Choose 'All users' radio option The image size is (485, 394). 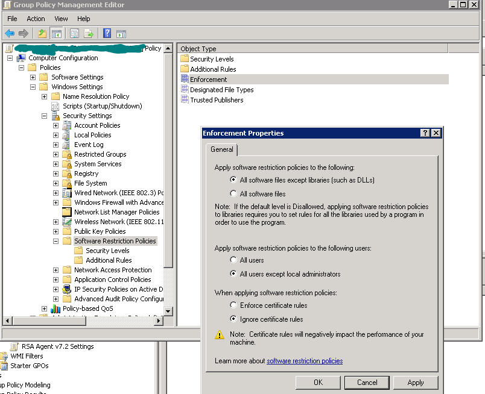(233, 260)
